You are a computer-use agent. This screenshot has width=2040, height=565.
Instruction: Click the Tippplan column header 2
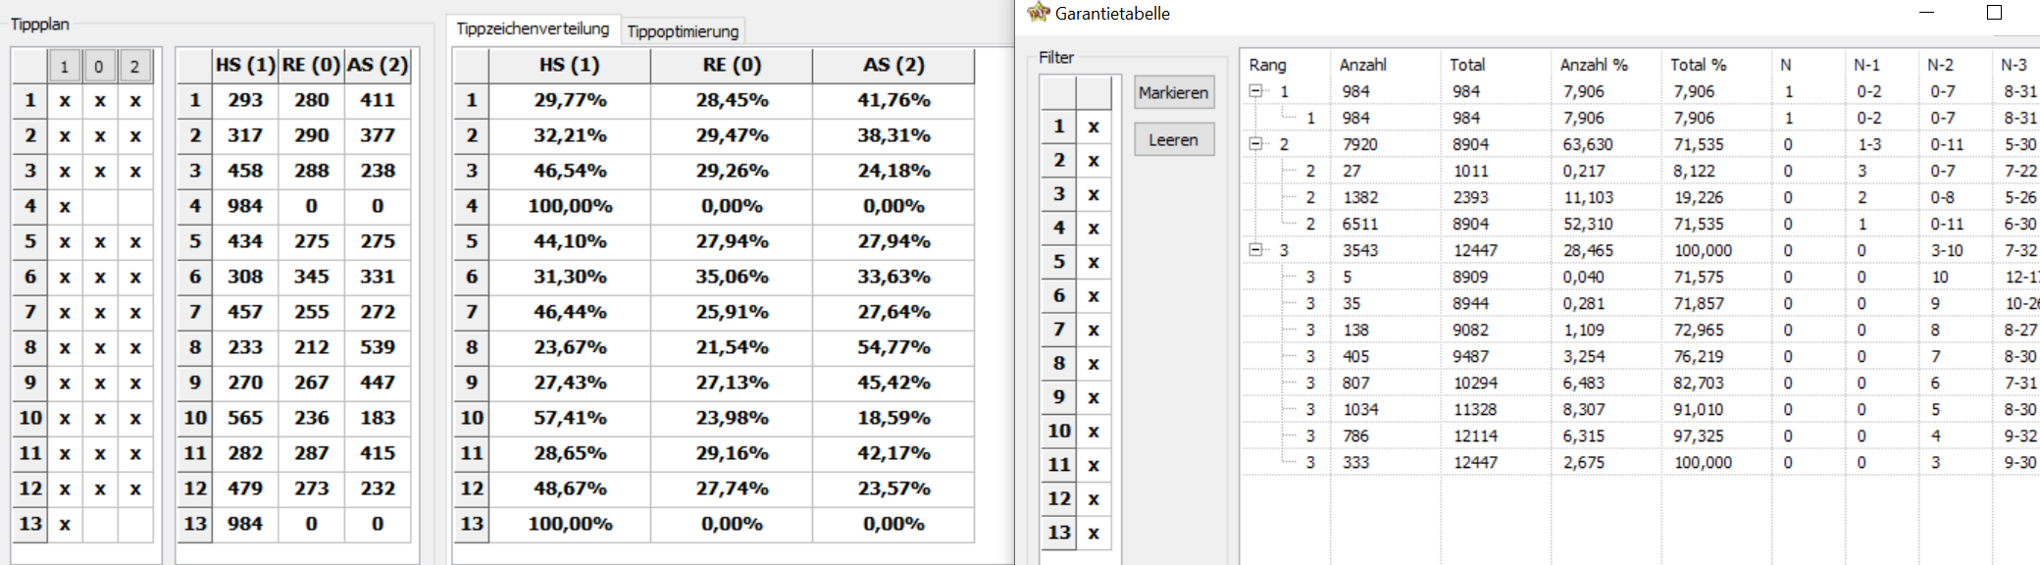pos(135,67)
